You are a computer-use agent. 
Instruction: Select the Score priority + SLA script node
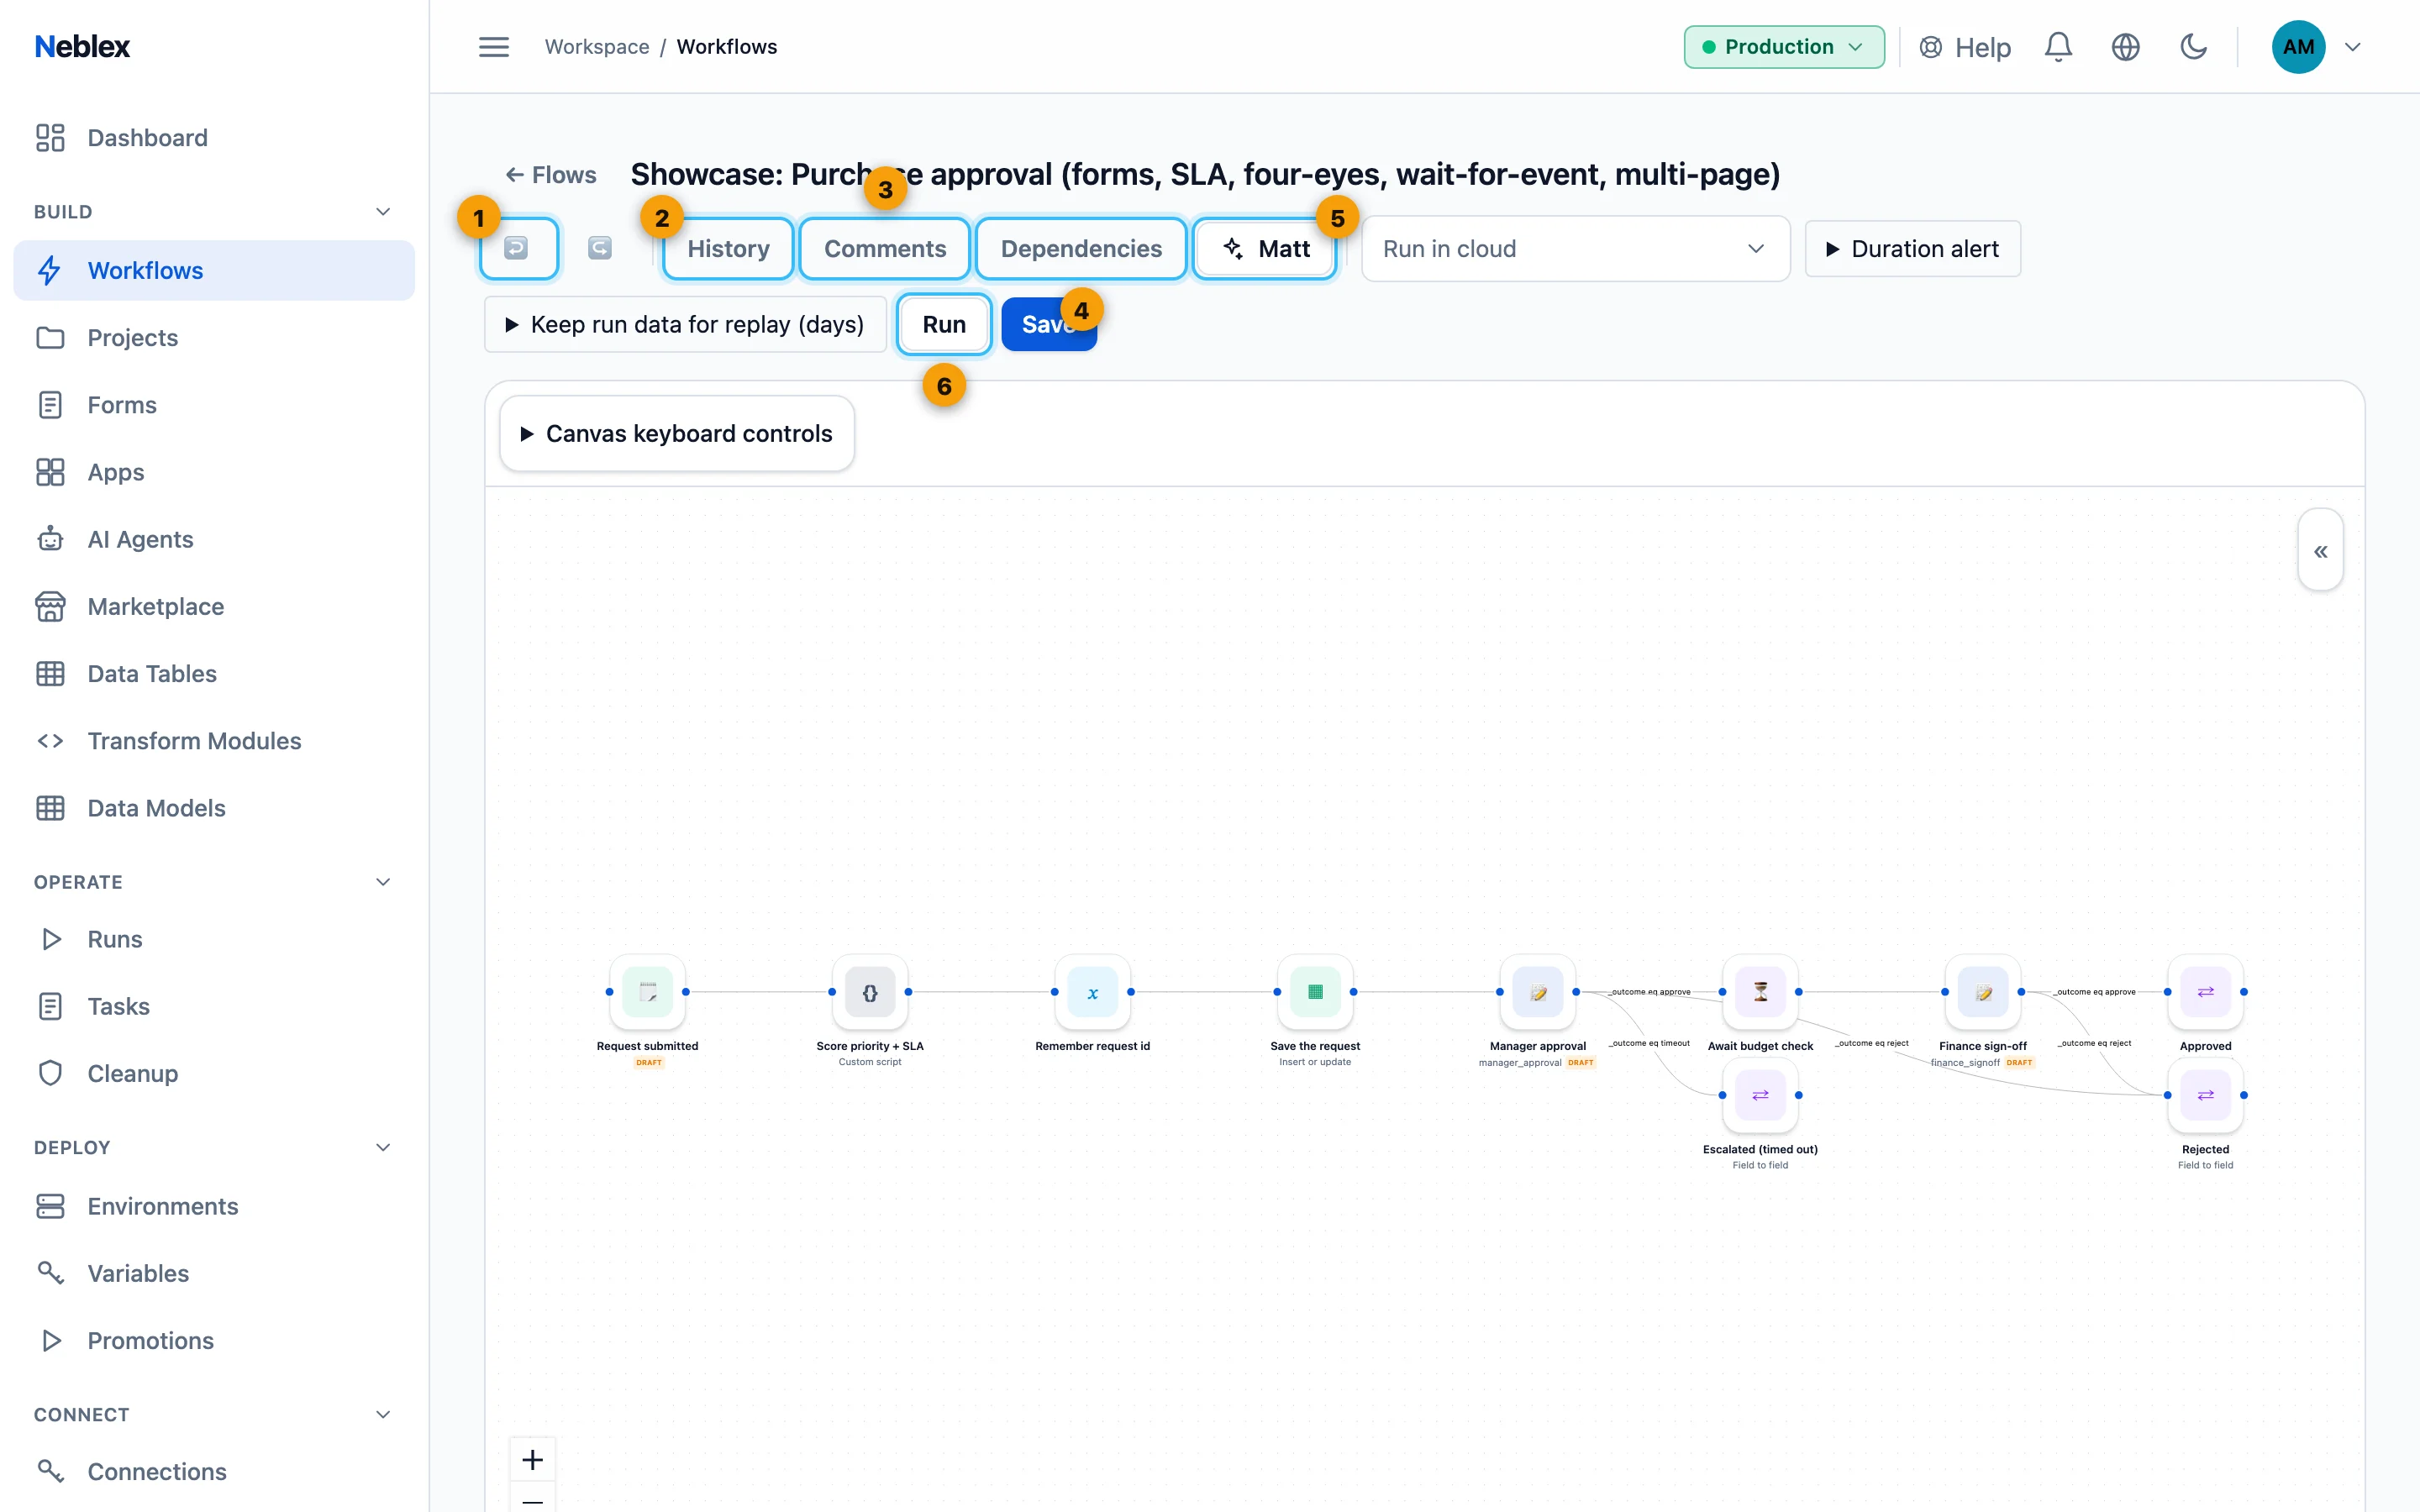point(870,992)
